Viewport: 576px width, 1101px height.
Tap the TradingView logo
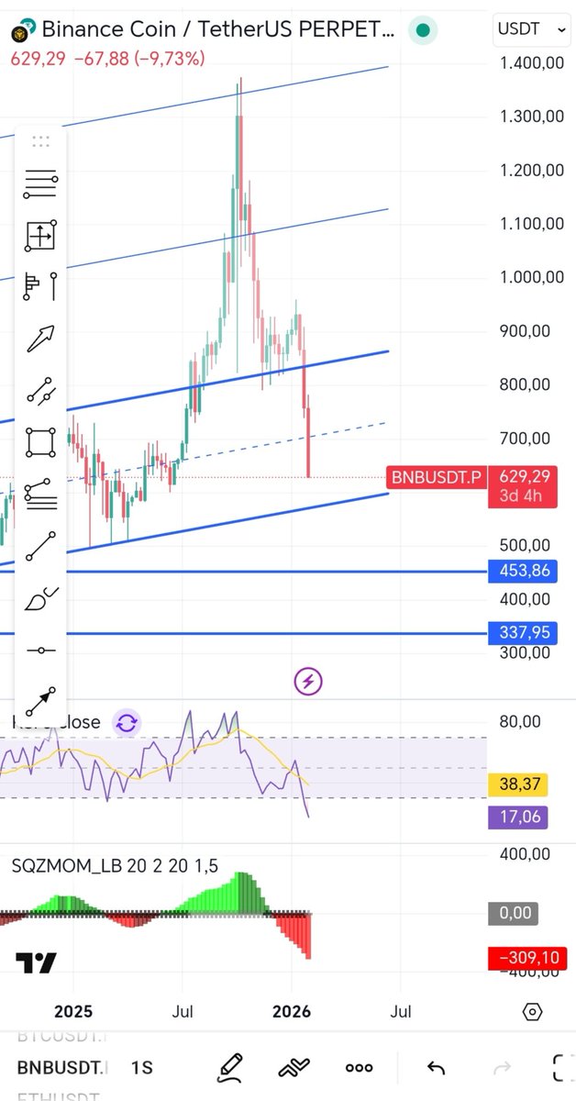[x=36, y=963]
